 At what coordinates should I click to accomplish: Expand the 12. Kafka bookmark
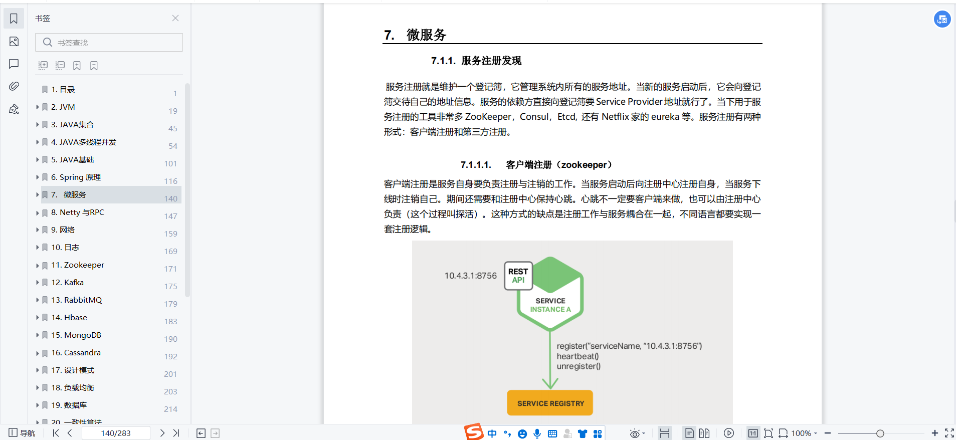pos(38,283)
